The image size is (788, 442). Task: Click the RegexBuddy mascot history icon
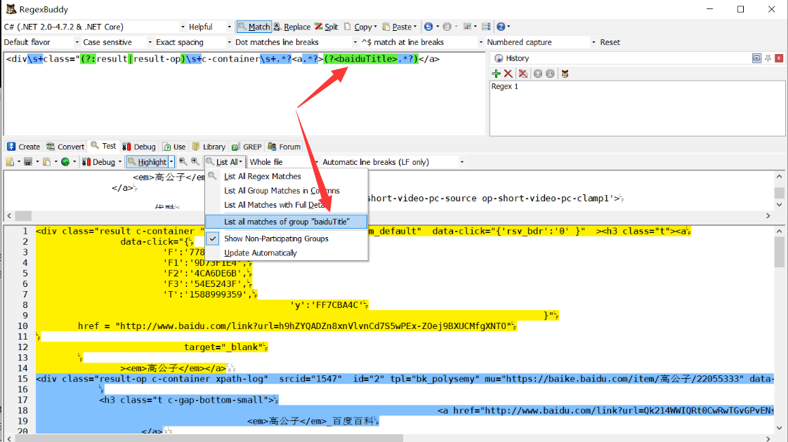(565, 74)
